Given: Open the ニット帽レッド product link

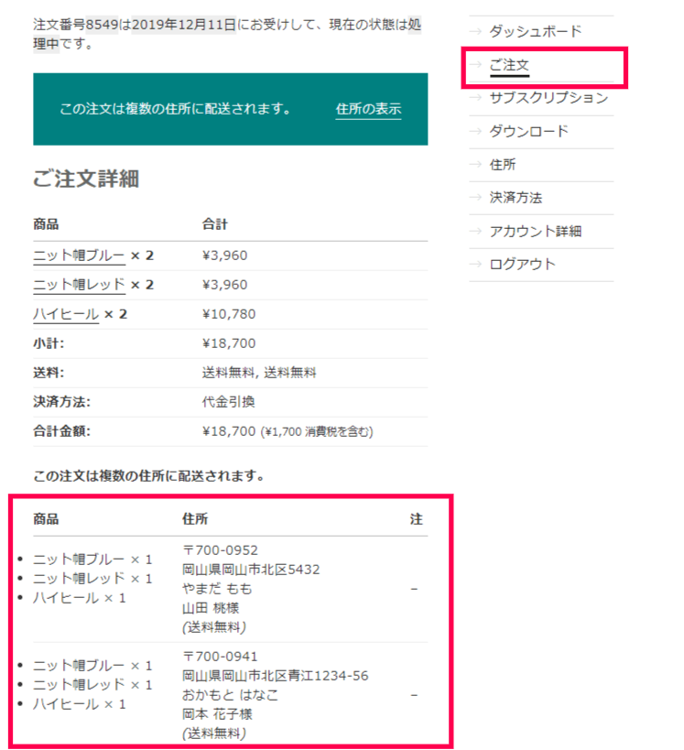Looking at the screenshot, I should (79, 285).
